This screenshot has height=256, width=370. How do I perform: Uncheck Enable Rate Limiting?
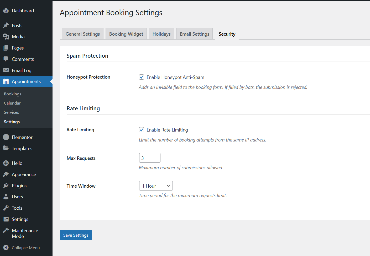coord(142,130)
